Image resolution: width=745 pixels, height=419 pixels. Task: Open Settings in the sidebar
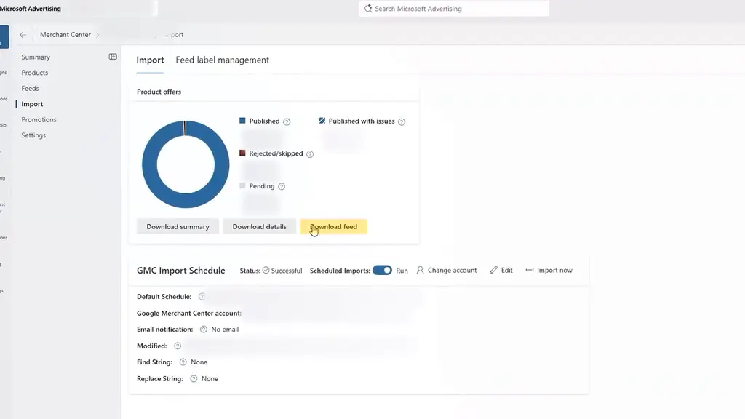[33, 135]
